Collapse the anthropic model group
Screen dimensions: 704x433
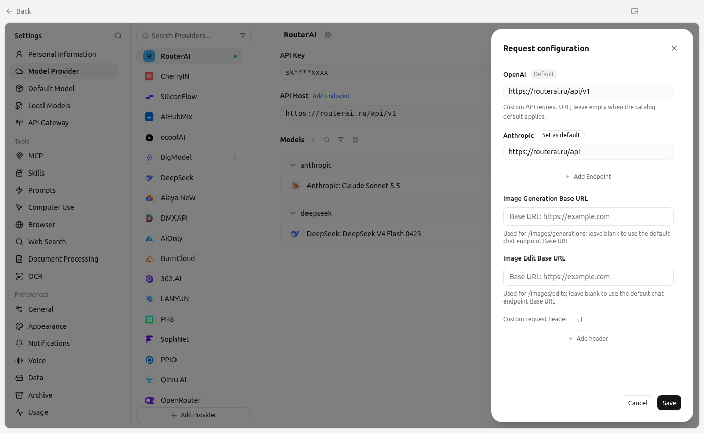pos(293,165)
